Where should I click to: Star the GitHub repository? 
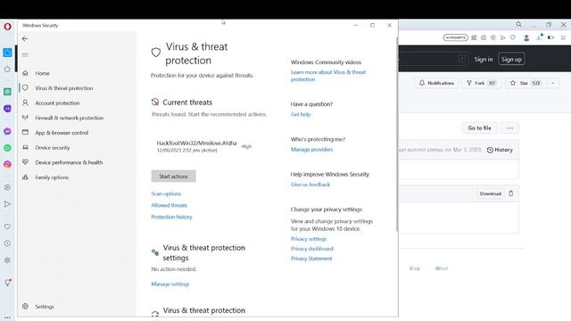(x=525, y=83)
